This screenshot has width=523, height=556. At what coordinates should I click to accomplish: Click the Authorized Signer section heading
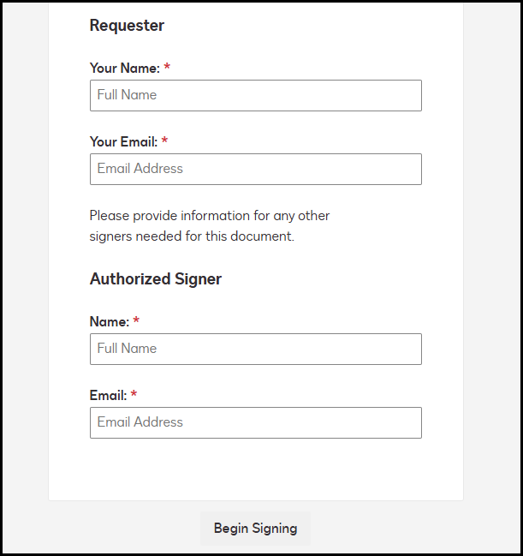pos(156,279)
